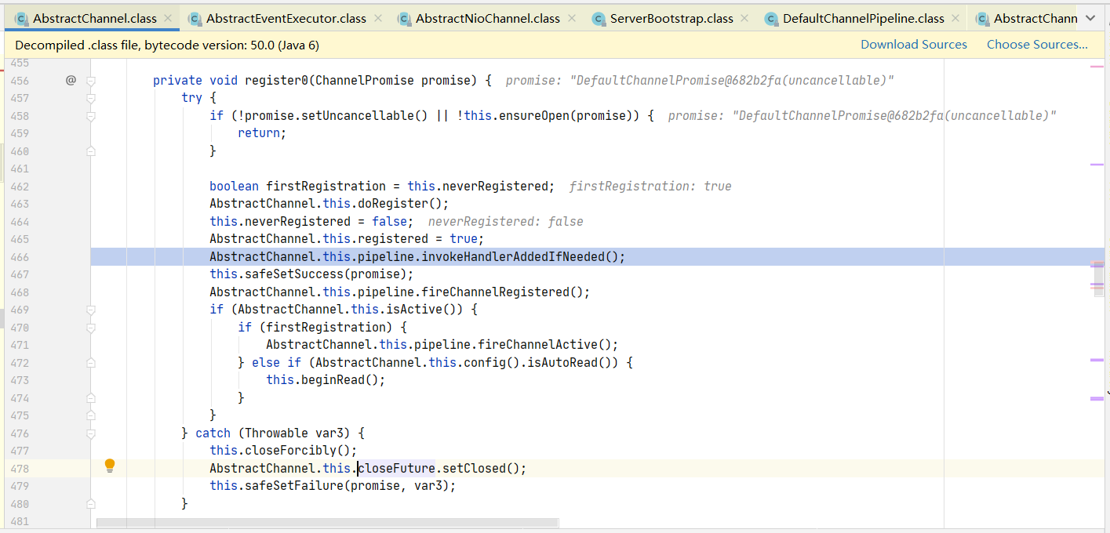1110x533 pixels.
Task: Click closeFuture field on line 478
Action: [397, 468]
